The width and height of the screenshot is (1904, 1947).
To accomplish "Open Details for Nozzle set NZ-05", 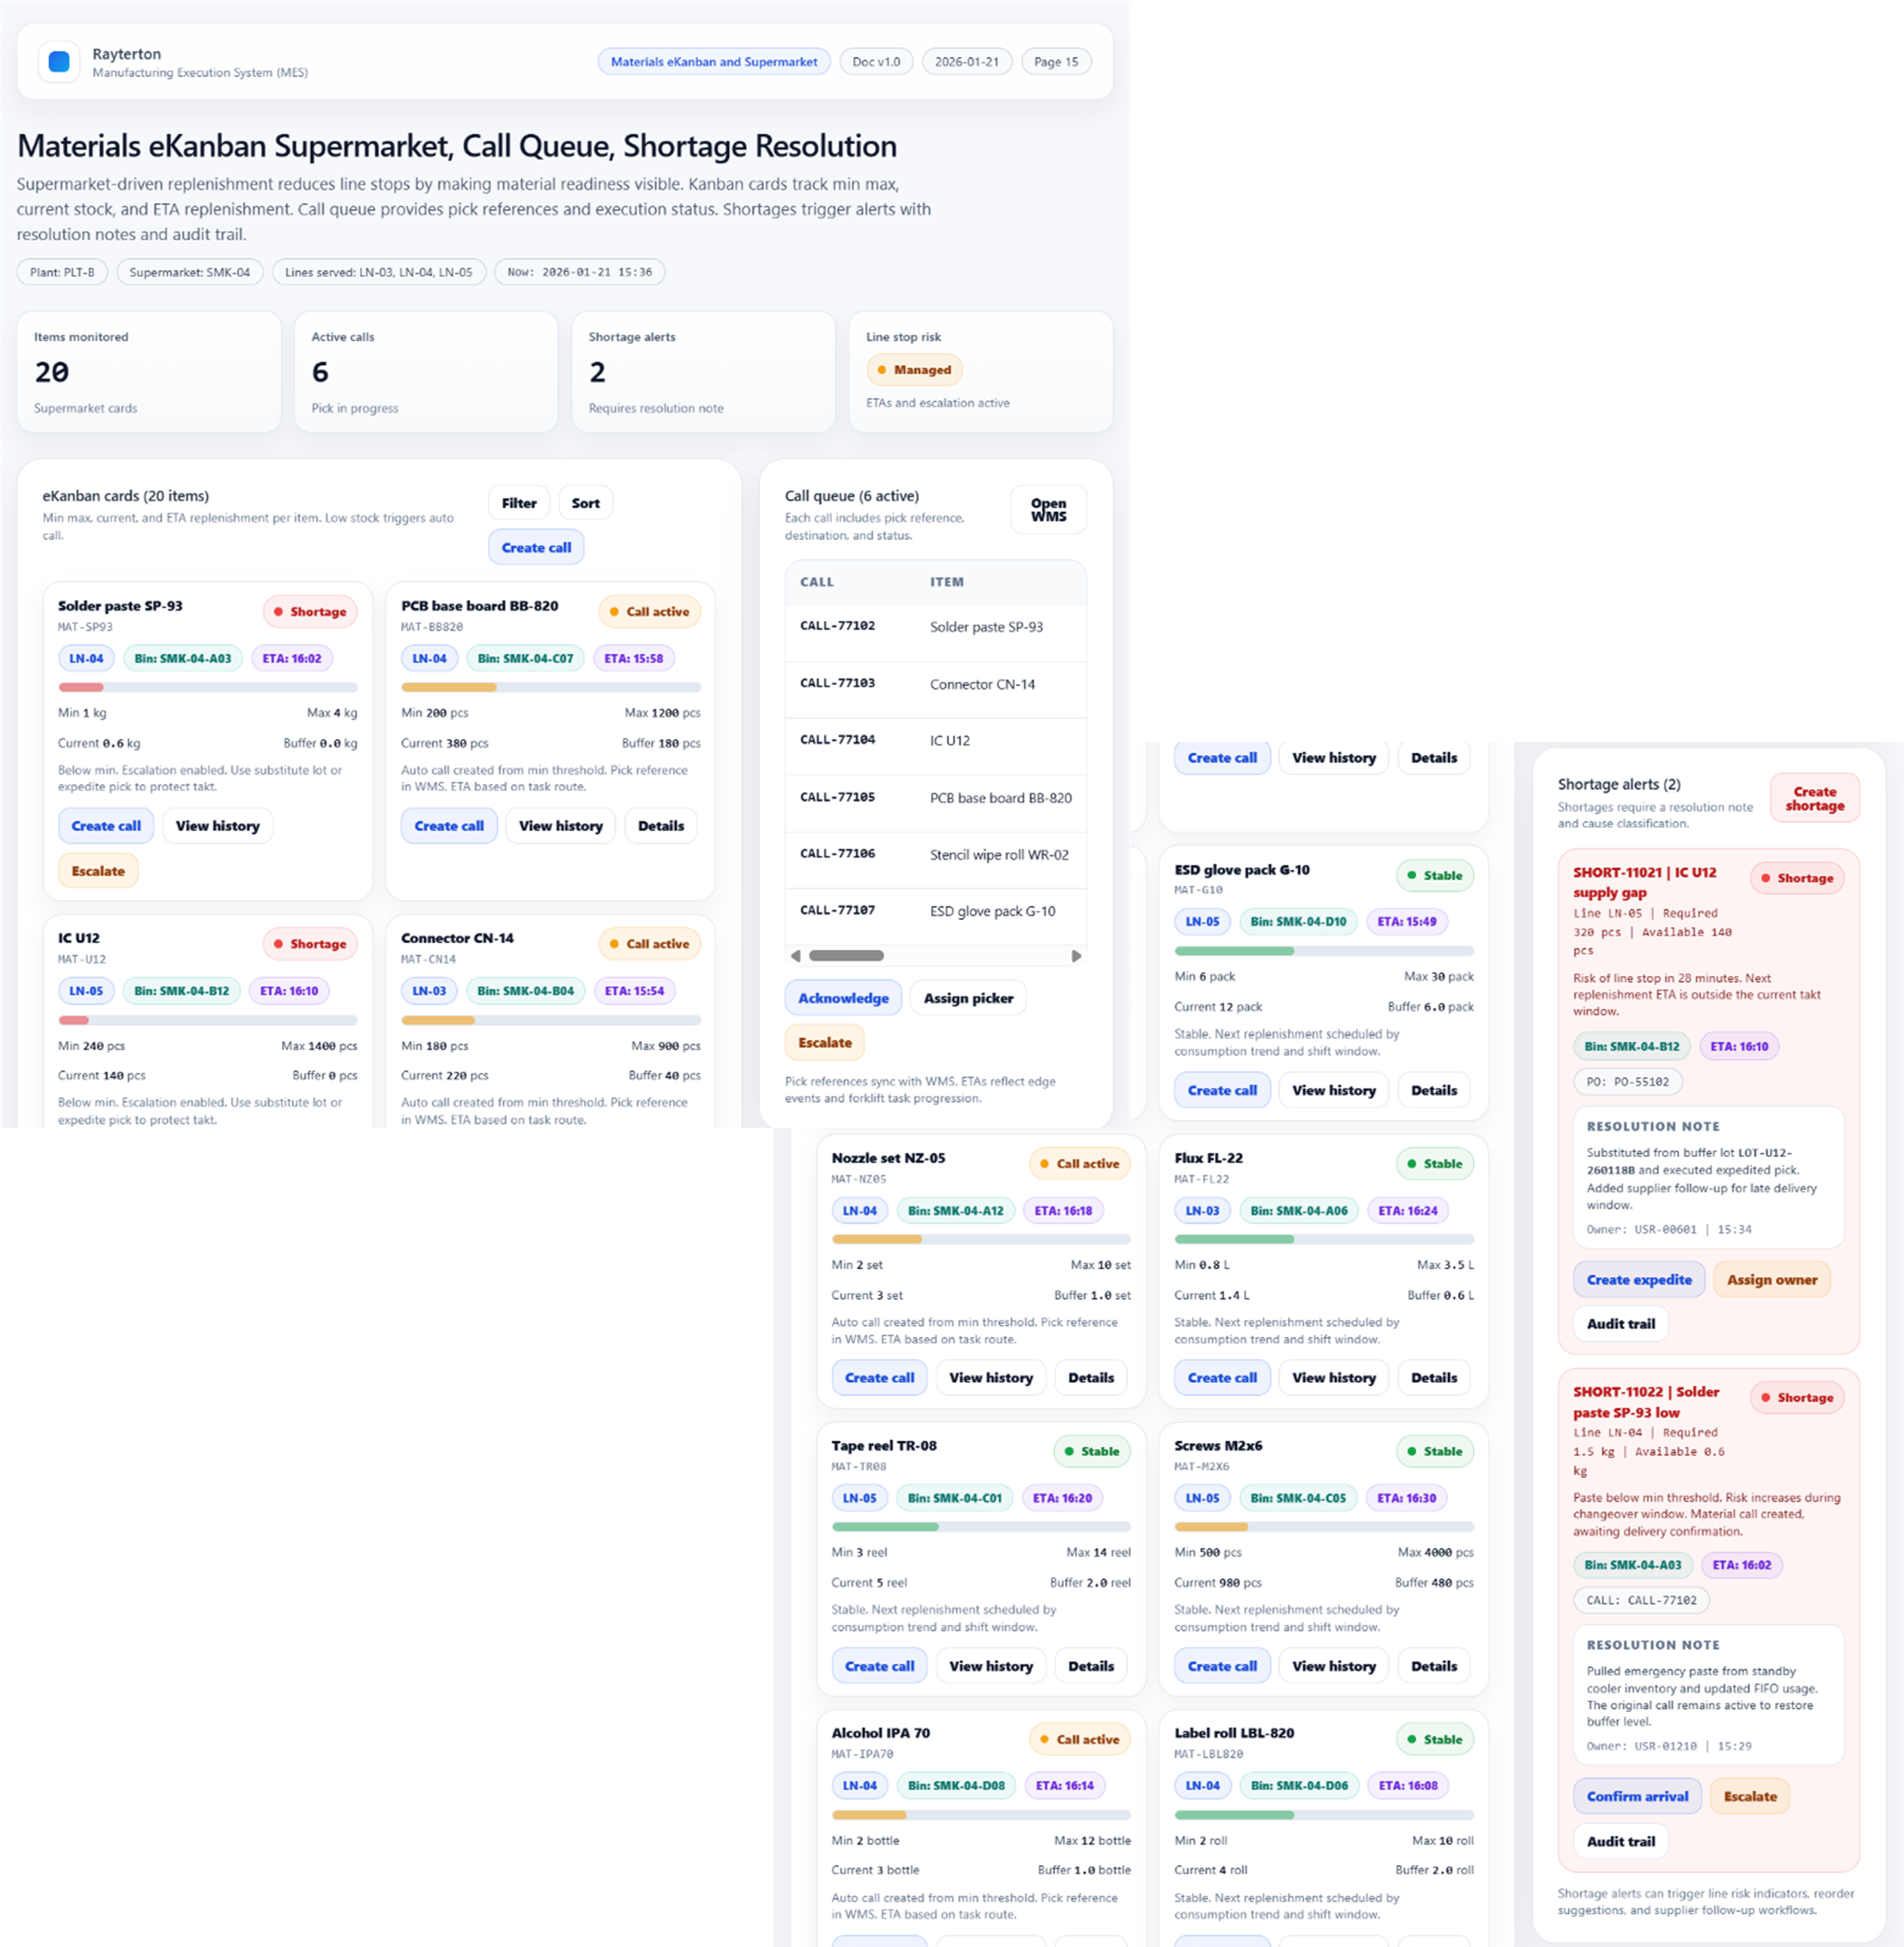I will [1090, 1378].
